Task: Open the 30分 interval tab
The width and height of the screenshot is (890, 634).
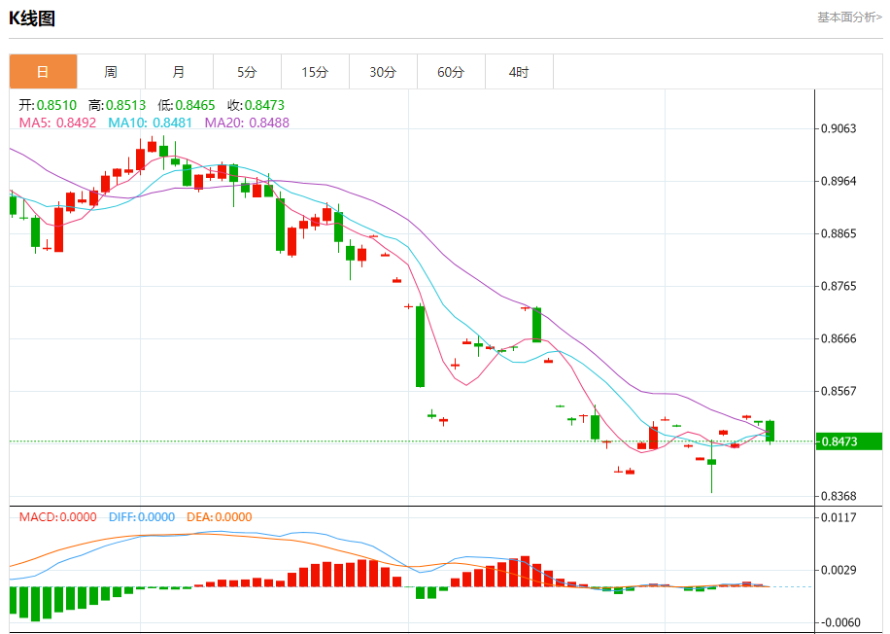Action: pos(383,72)
